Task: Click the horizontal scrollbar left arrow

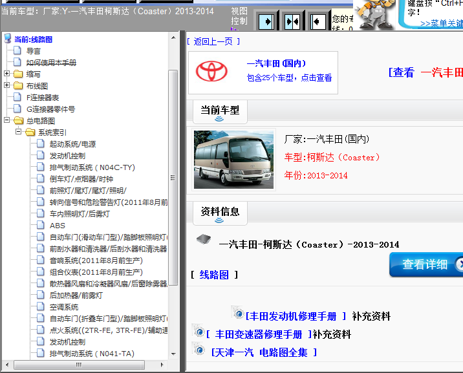Action: pyautogui.click(x=7, y=365)
